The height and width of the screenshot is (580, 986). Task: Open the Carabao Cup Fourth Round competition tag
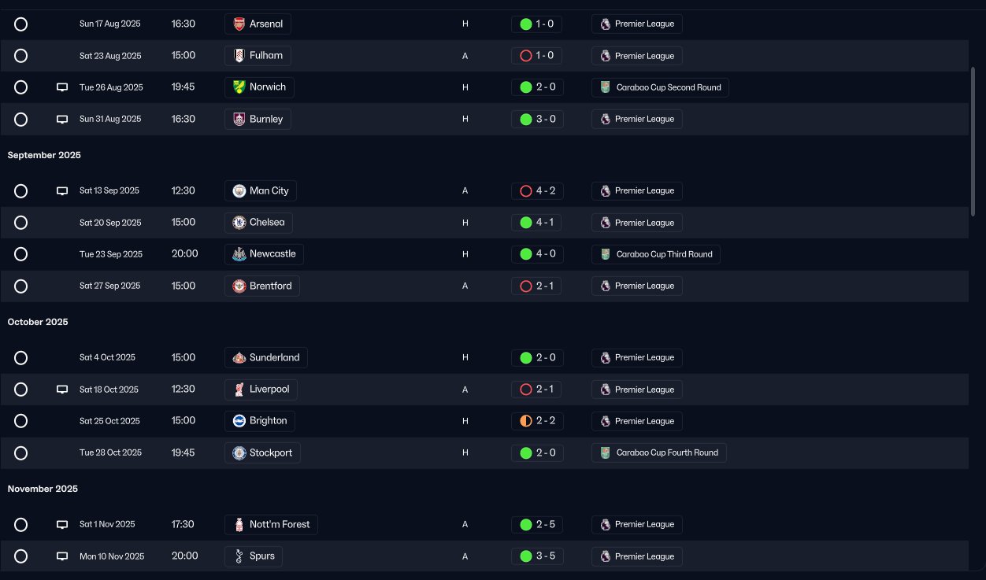coord(659,453)
